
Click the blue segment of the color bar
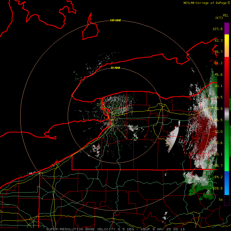227,183
